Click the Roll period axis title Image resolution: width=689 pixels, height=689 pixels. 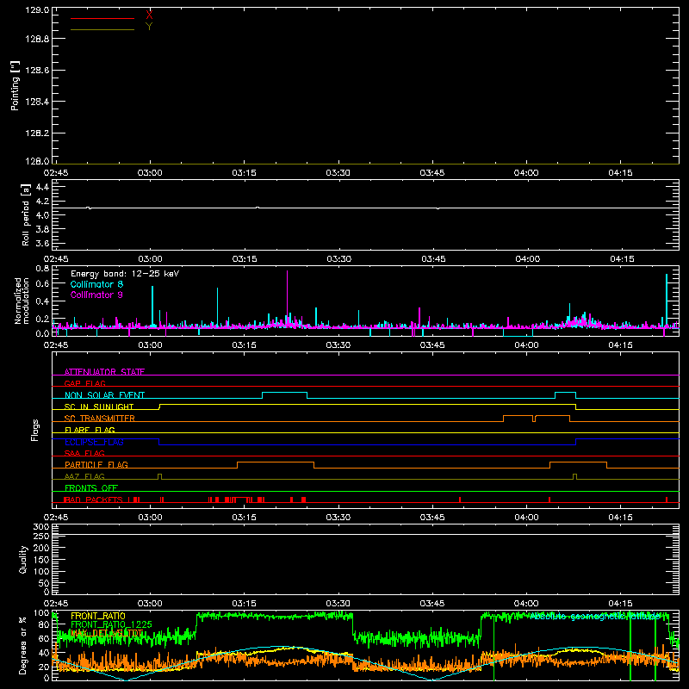[x=26, y=214]
